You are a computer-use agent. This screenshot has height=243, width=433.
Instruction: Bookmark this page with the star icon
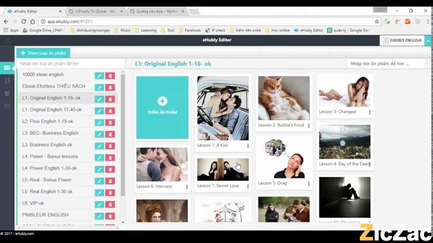click(x=377, y=22)
